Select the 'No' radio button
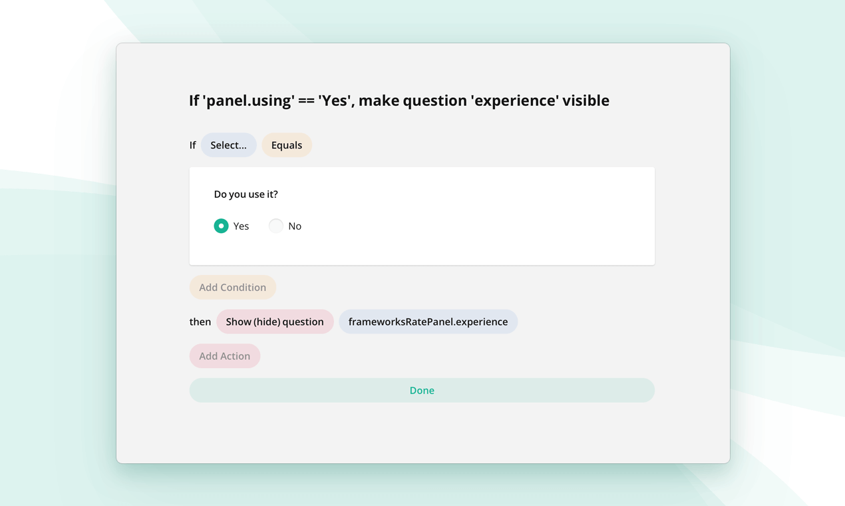The width and height of the screenshot is (845, 506). [275, 226]
